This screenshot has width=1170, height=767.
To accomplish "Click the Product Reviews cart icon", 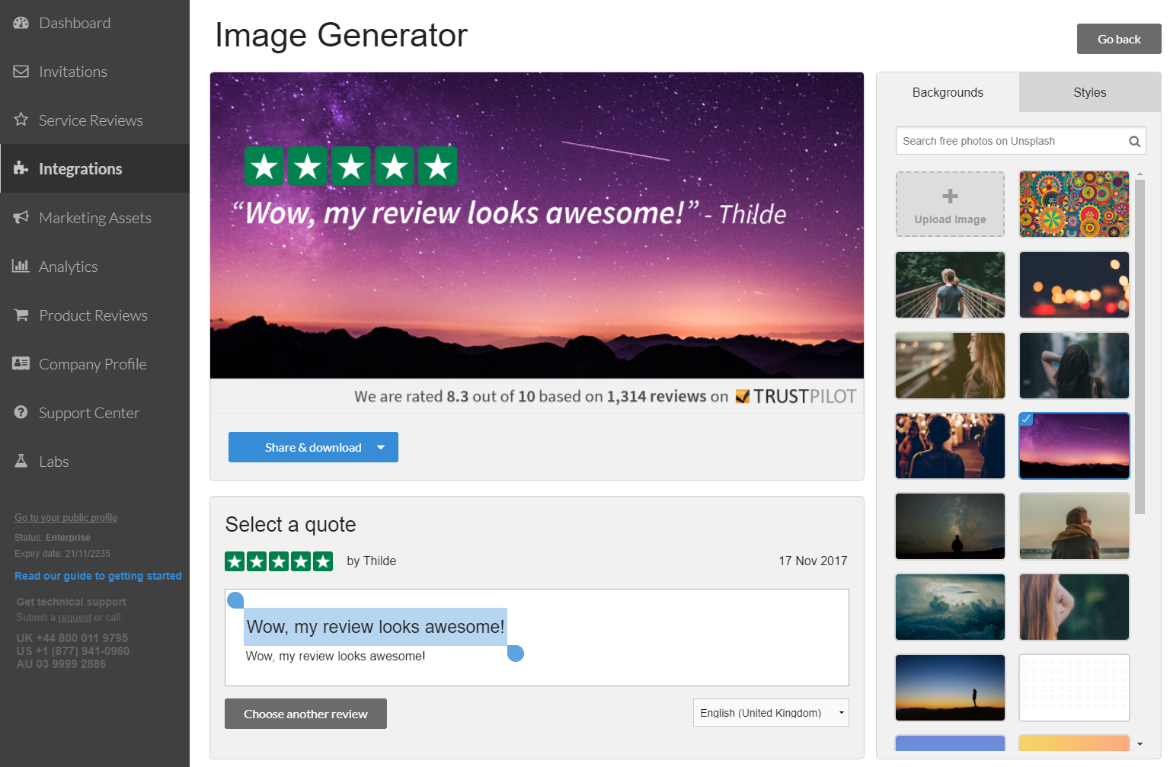I will coord(21,315).
